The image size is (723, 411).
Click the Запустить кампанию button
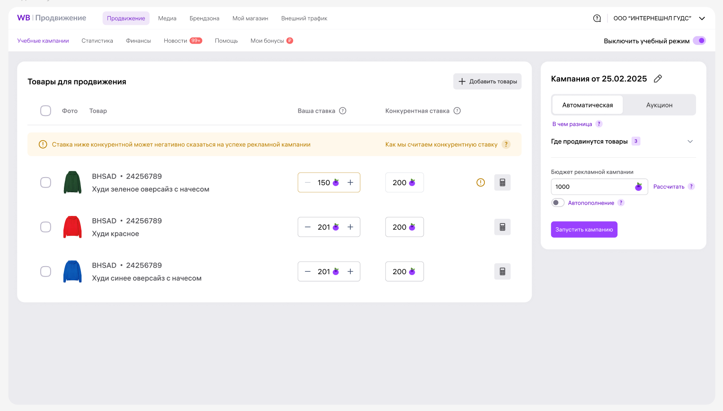coord(584,230)
